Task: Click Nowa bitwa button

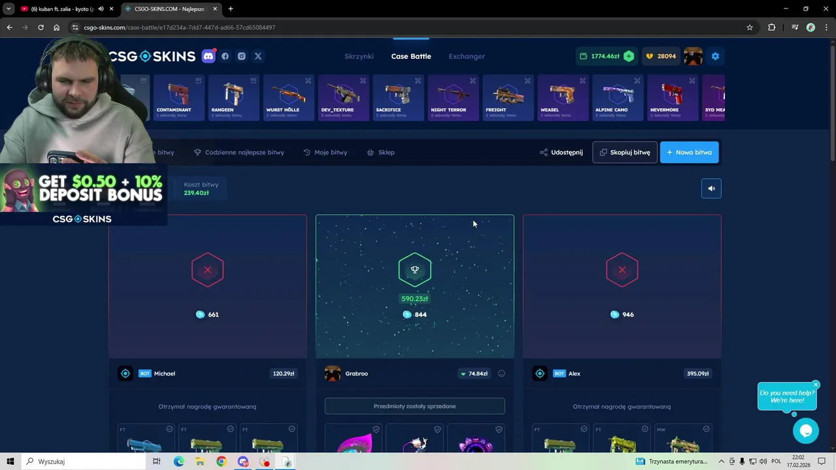Action: click(689, 152)
